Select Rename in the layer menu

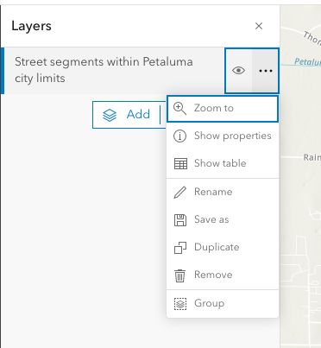click(223, 192)
